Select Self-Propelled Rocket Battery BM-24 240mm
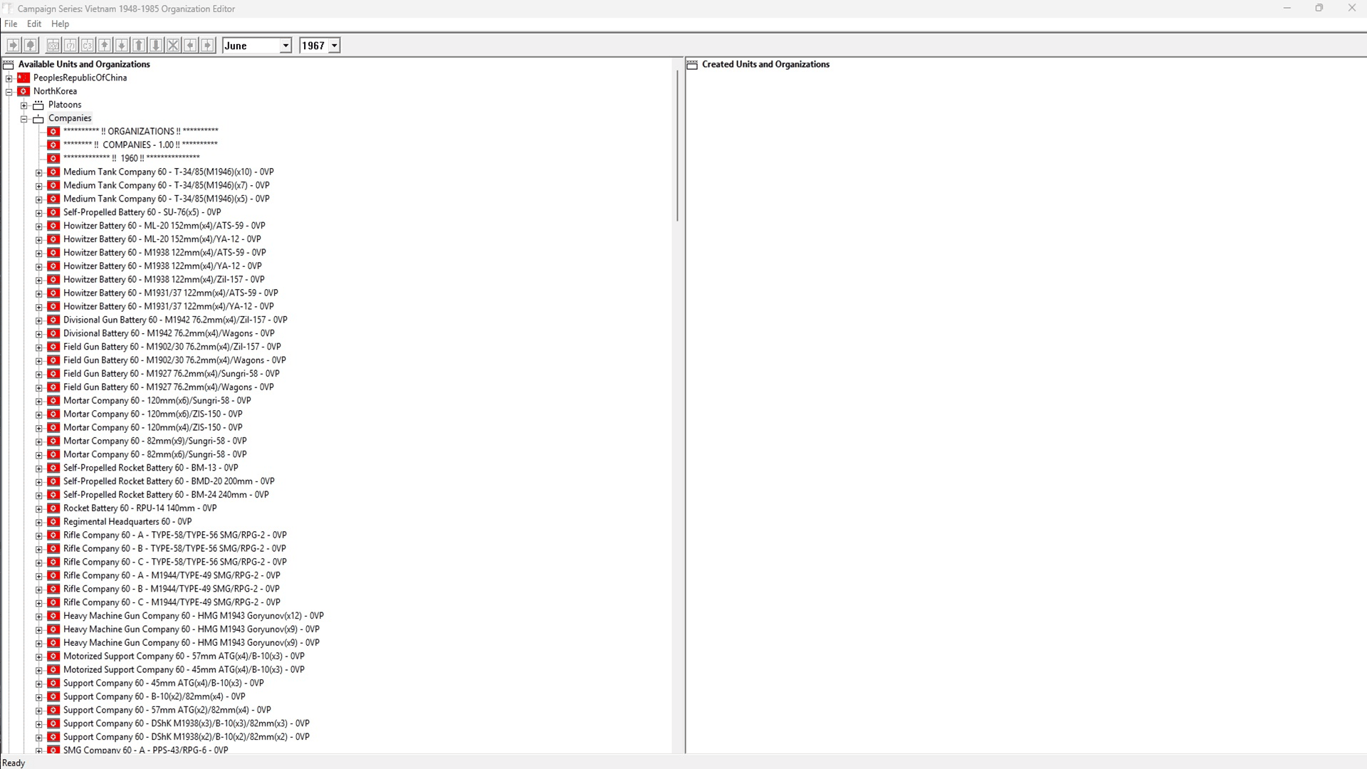This screenshot has height=769, width=1367. pos(166,495)
